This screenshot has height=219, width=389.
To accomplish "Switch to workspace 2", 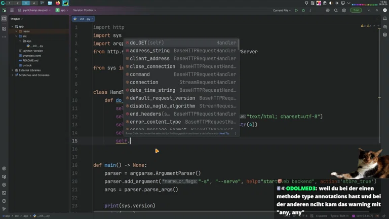I will 18,3.
